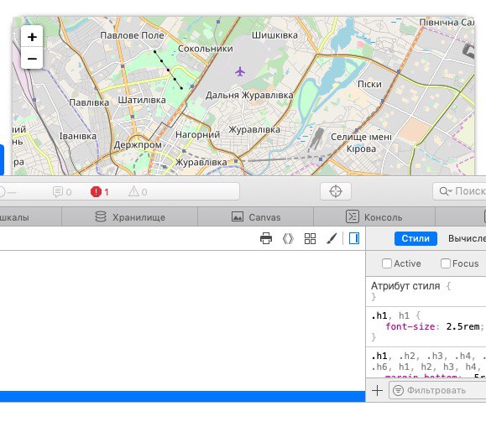Screen dimensions: 486x427
Task: Switch to the Canvas tab
Action: pyautogui.click(x=256, y=217)
